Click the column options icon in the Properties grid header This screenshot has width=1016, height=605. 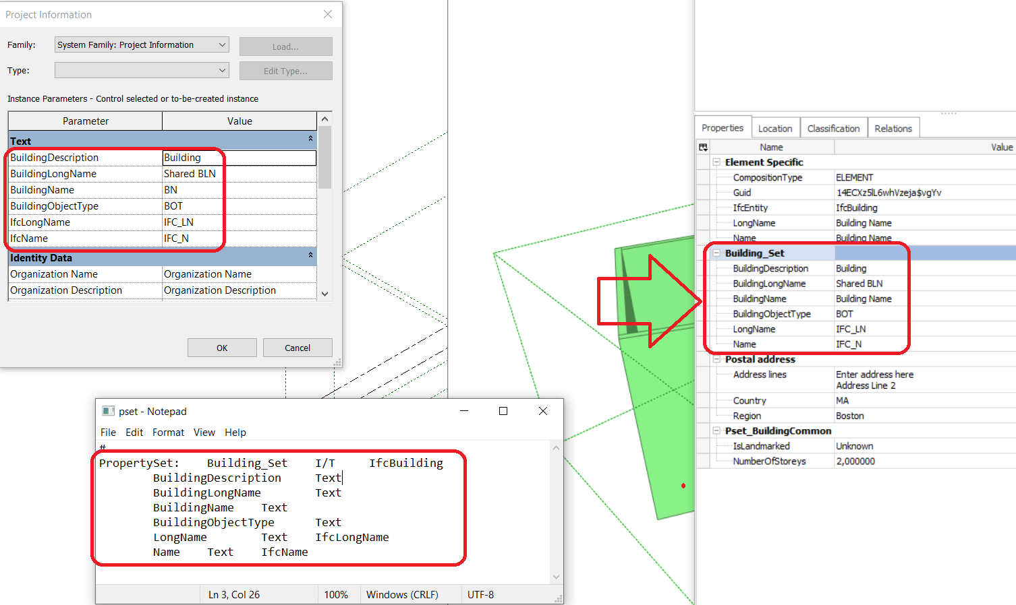pos(703,147)
